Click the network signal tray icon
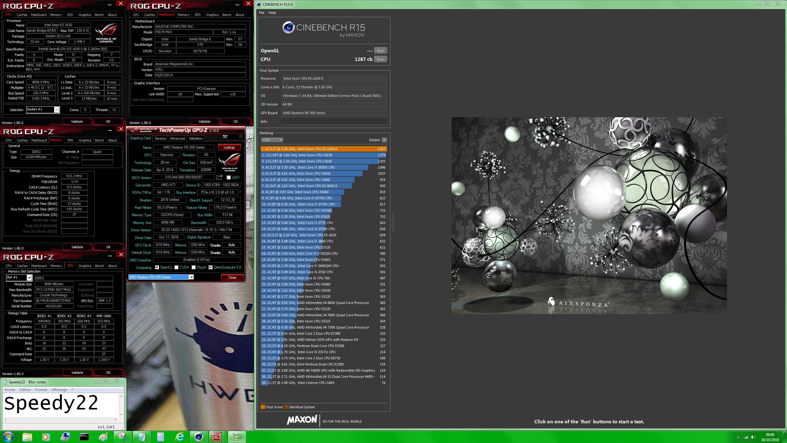This screenshot has width=787, height=443. pos(745,437)
